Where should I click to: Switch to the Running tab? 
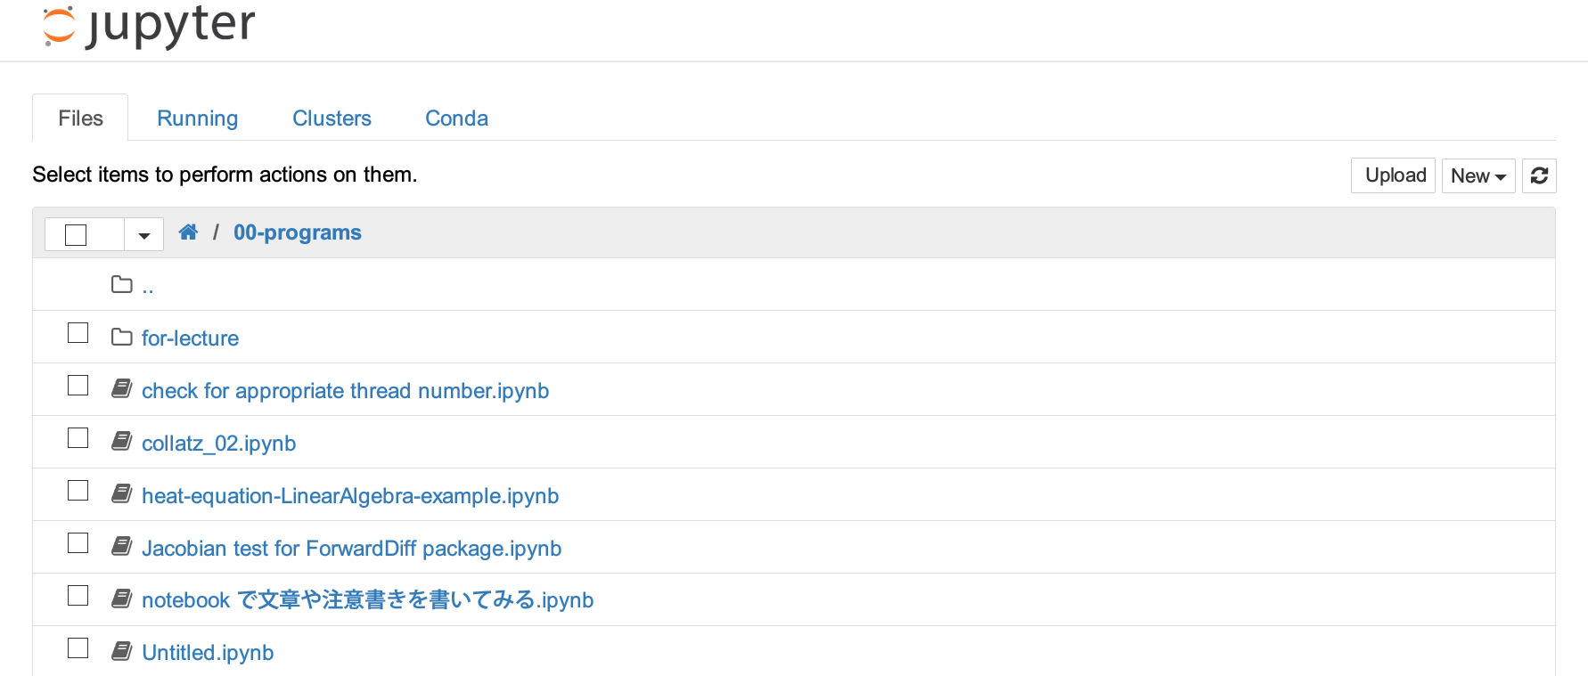197,118
